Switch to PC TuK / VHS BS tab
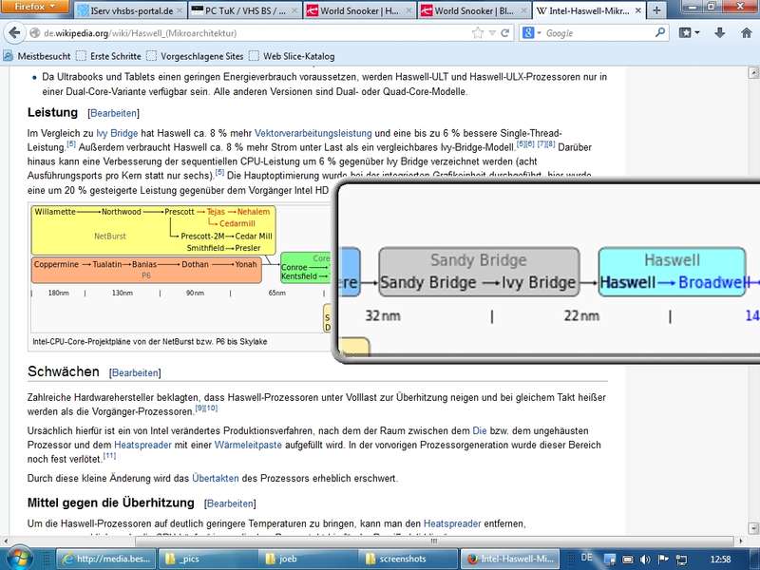This screenshot has height=570, width=760. coord(245,10)
